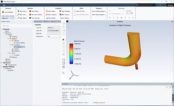Click New Transient Plot button

tap(81, 15)
